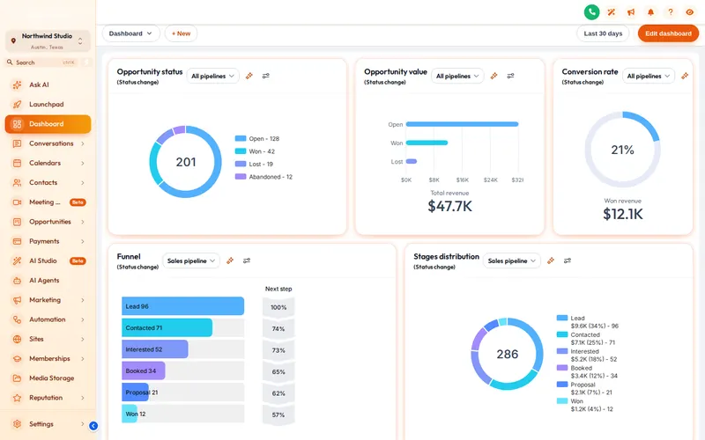The width and height of the screenshot is (705, 440).
Task: Click the $47.7K total revenue value
Action: coord(449,206)
